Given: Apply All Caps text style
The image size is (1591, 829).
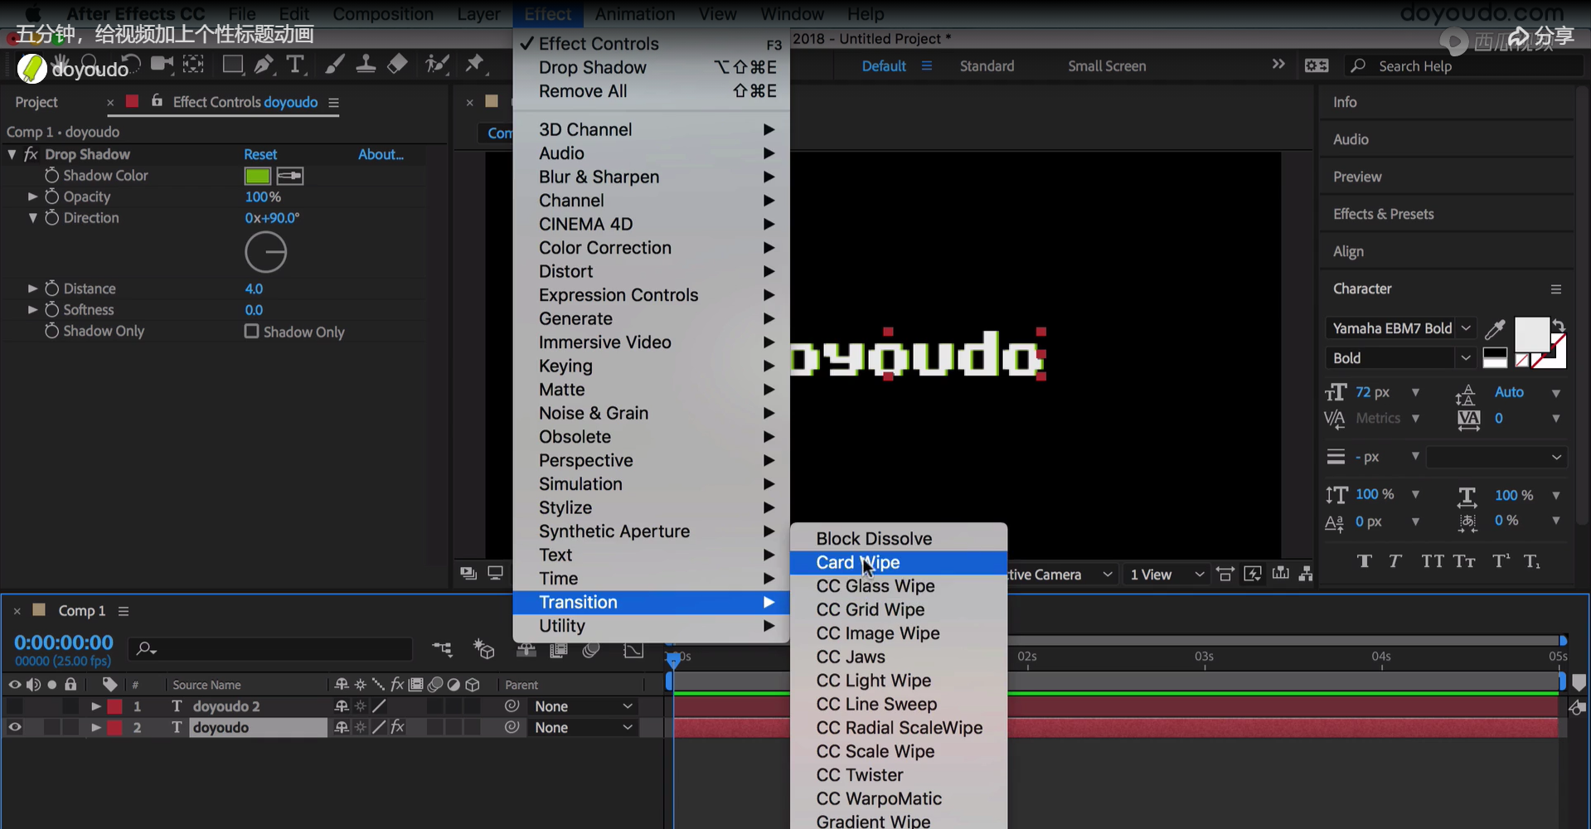Looking at the screenshot, I should 1432,561.
